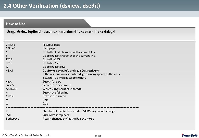Click the 'If the numeric value is entered' line
Image resolution: width=199 pixels, height=138 pixels.
pos(82,74)
